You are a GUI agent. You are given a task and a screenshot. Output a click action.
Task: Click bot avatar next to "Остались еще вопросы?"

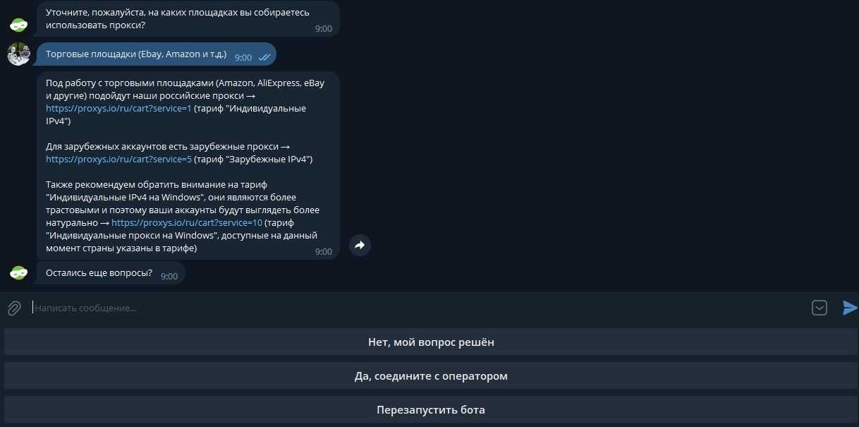pyautogui.click(x=18, y=273)
